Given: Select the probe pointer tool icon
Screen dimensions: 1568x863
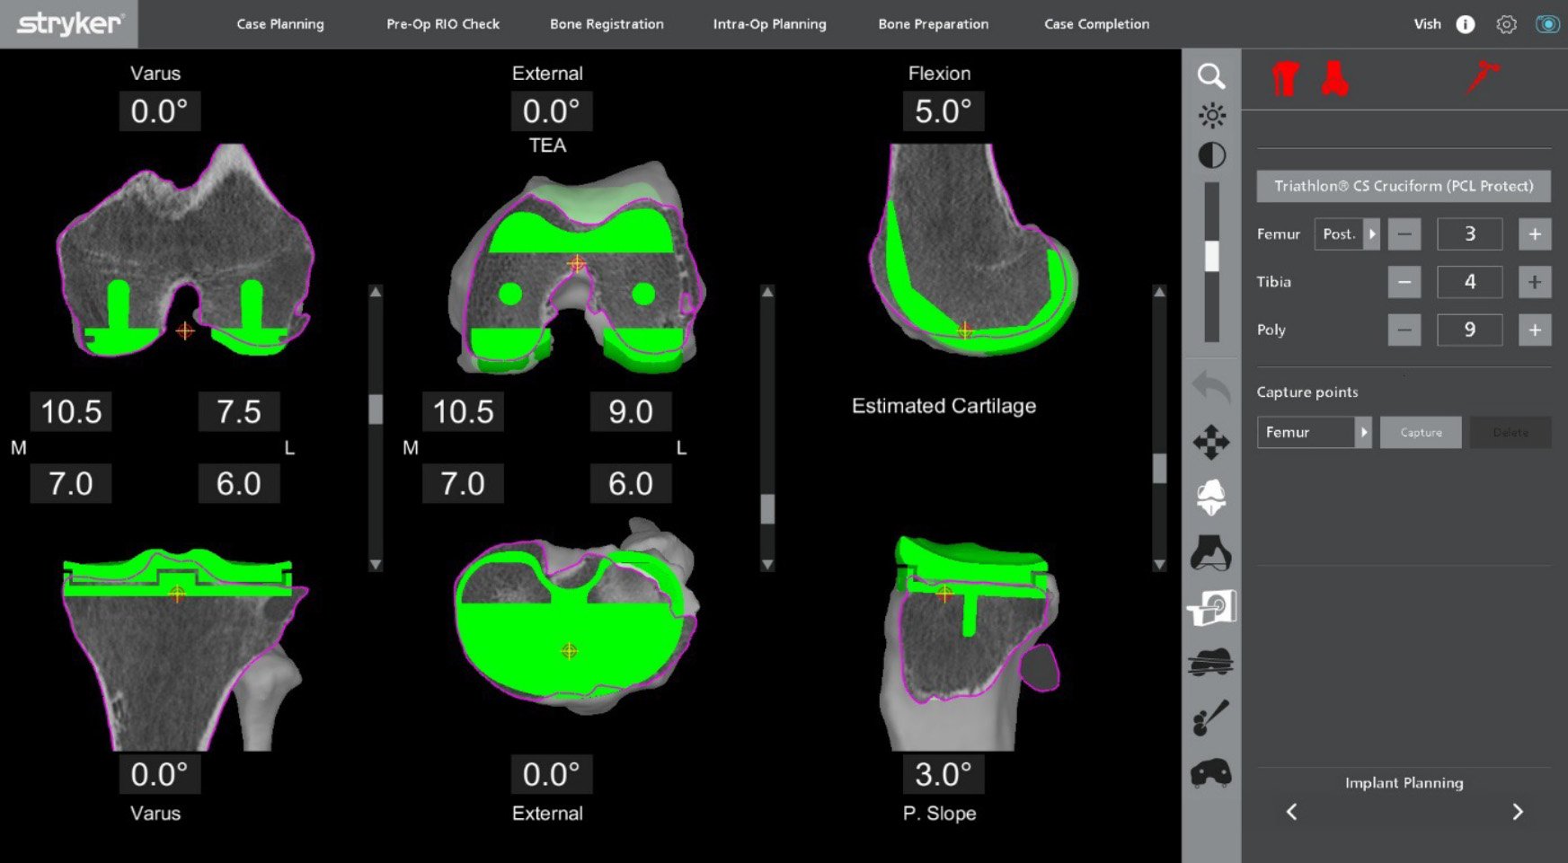Looking at the screenshot, I should point(1211,718).
